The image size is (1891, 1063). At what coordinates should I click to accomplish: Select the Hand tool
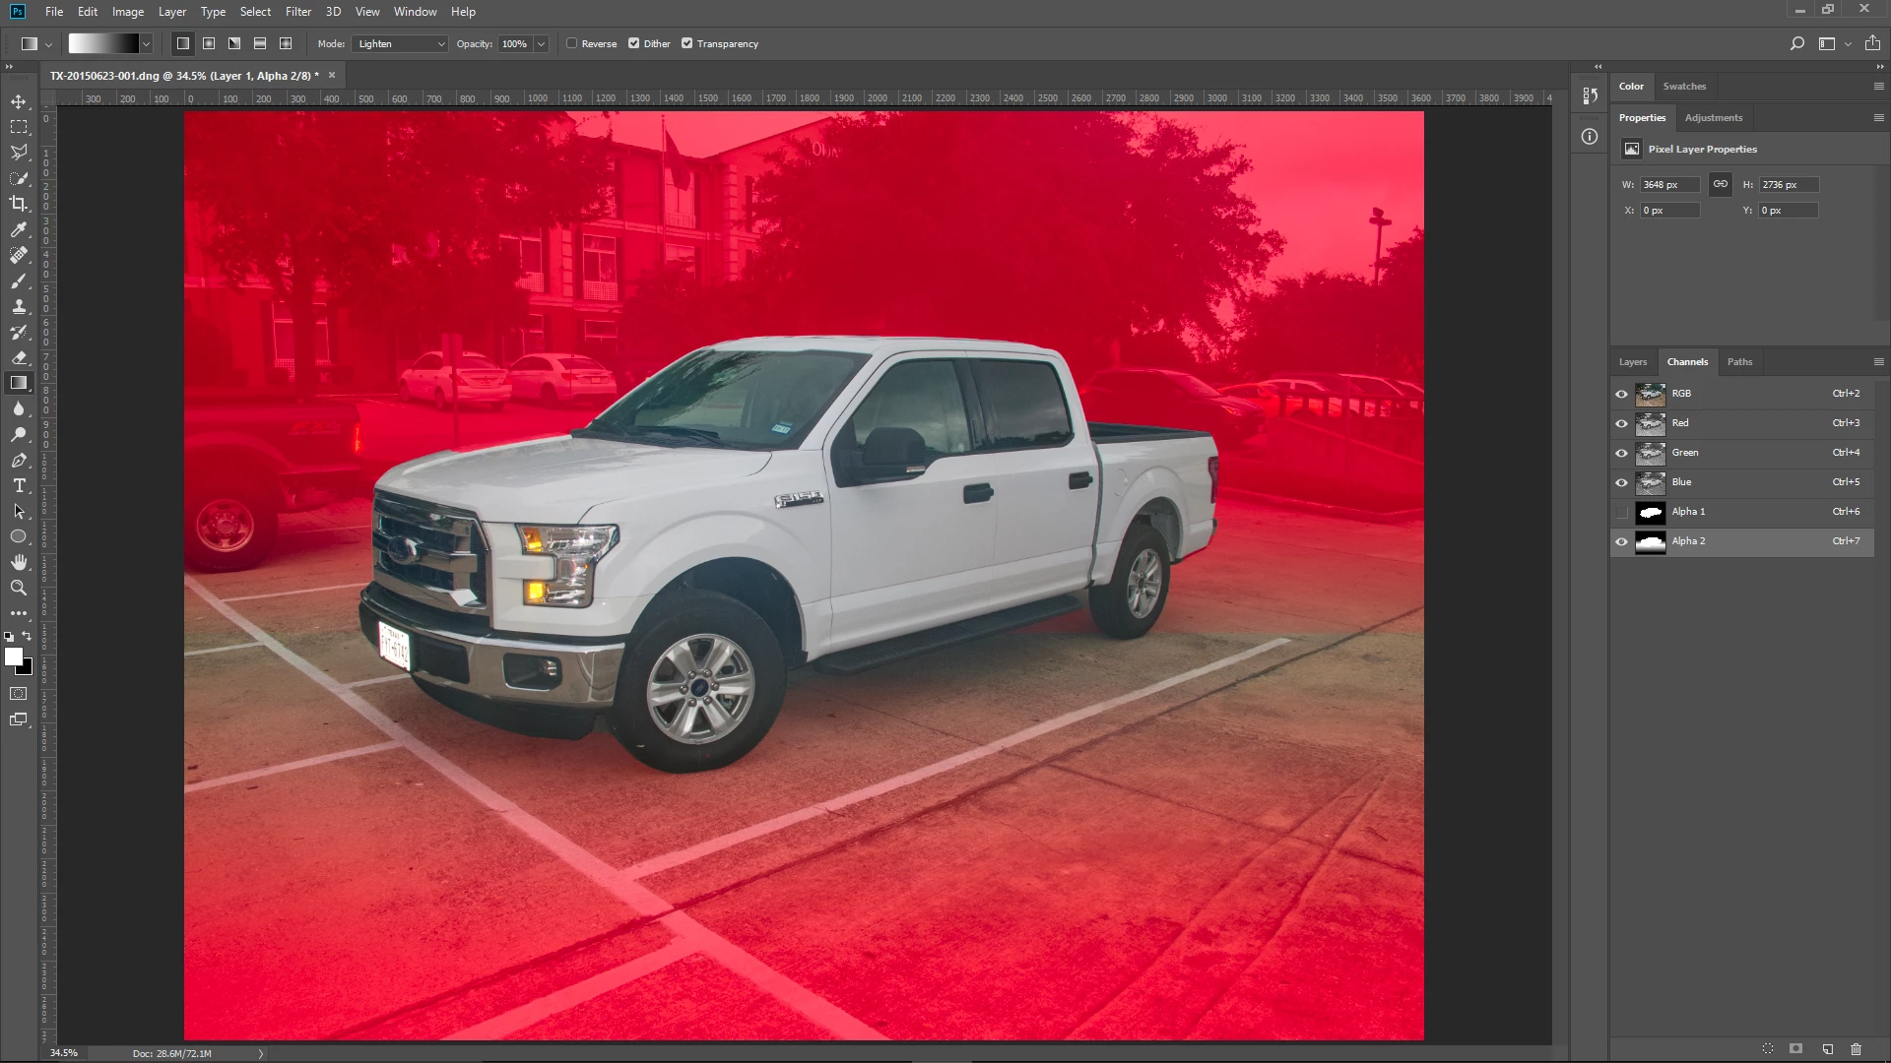click(19, 562)
